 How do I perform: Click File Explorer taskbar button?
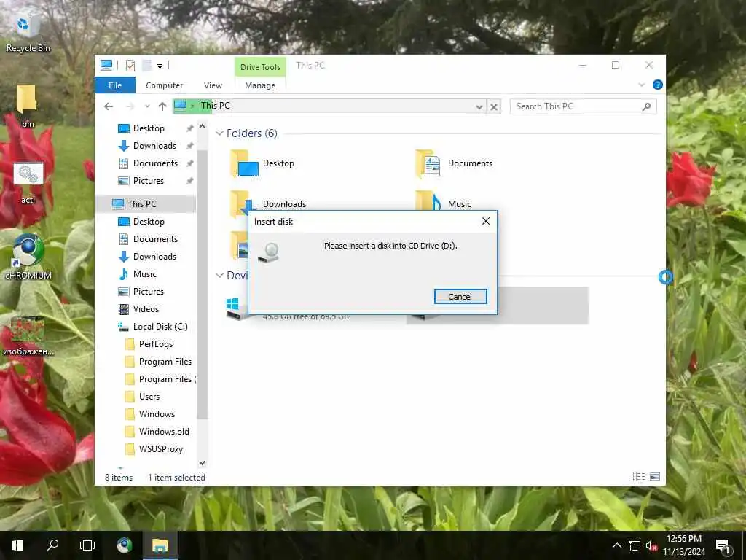pyautogui.click(x=160, y=545)
